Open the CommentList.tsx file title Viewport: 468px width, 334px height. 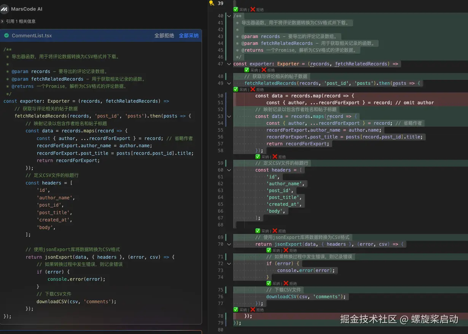32,35
